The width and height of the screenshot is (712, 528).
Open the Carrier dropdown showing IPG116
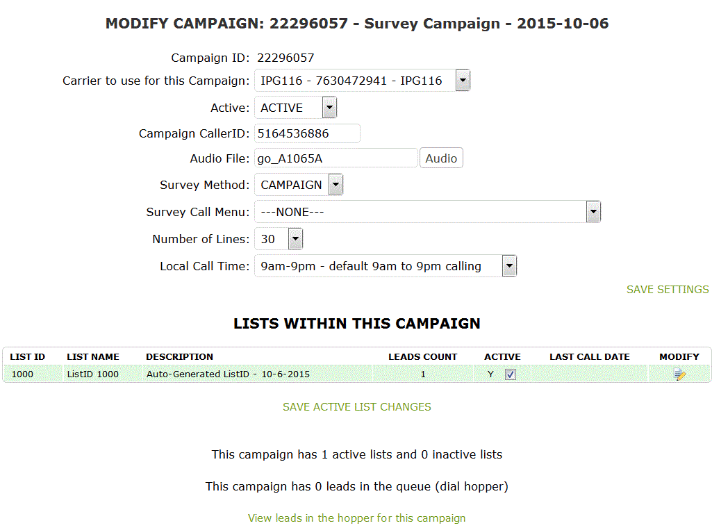coord(362,81)
